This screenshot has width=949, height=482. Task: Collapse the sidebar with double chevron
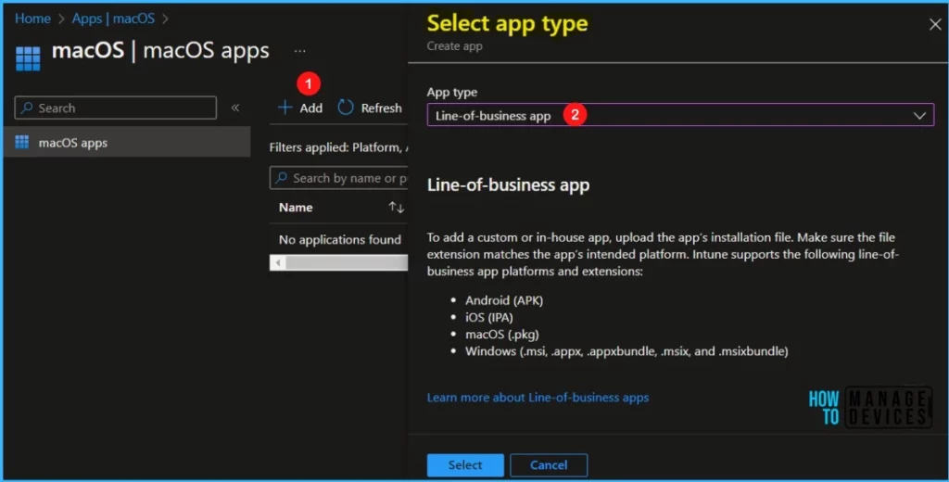235,108
